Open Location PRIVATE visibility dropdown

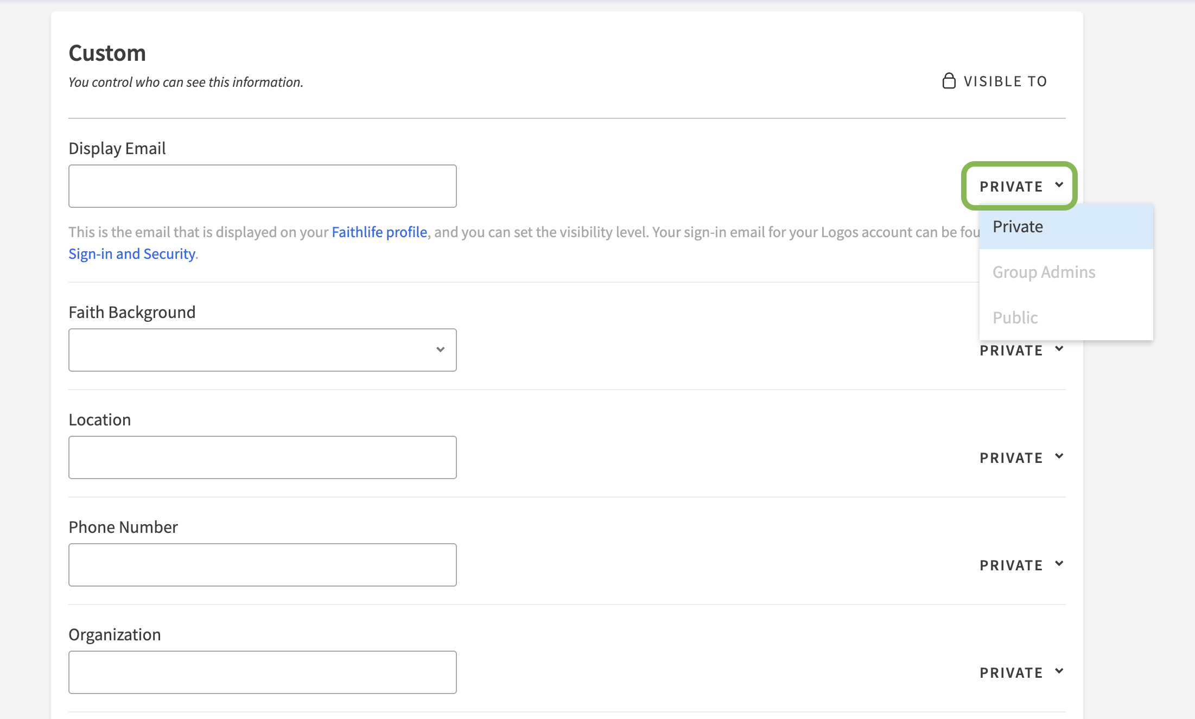pos(1021,457)
